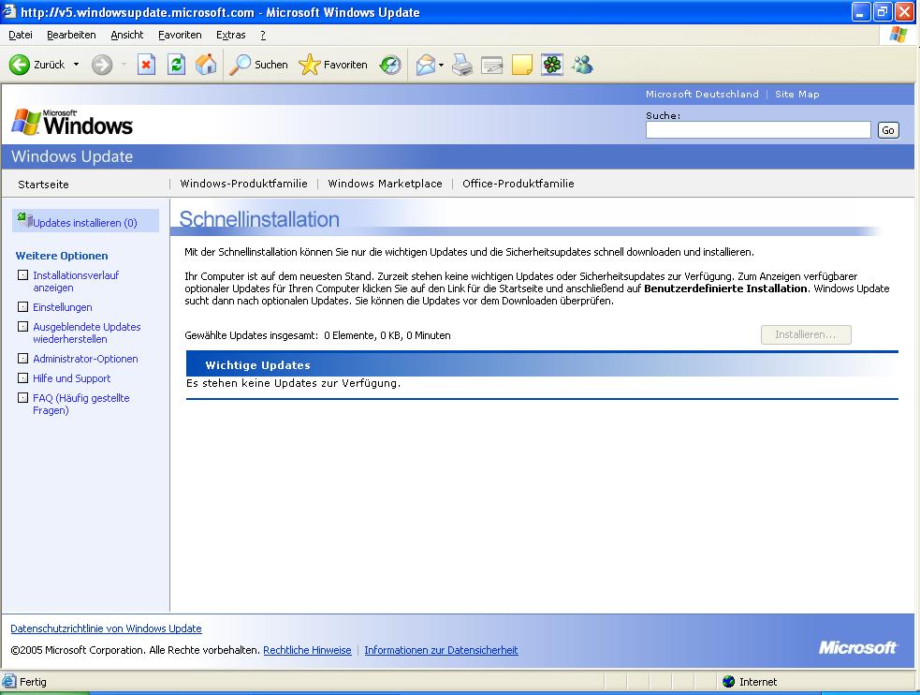The width and height of the screenshot is (920, 695).
Task: Open Datenschutzrichtlinie von Windows Update link
Action: click(106, 628)
